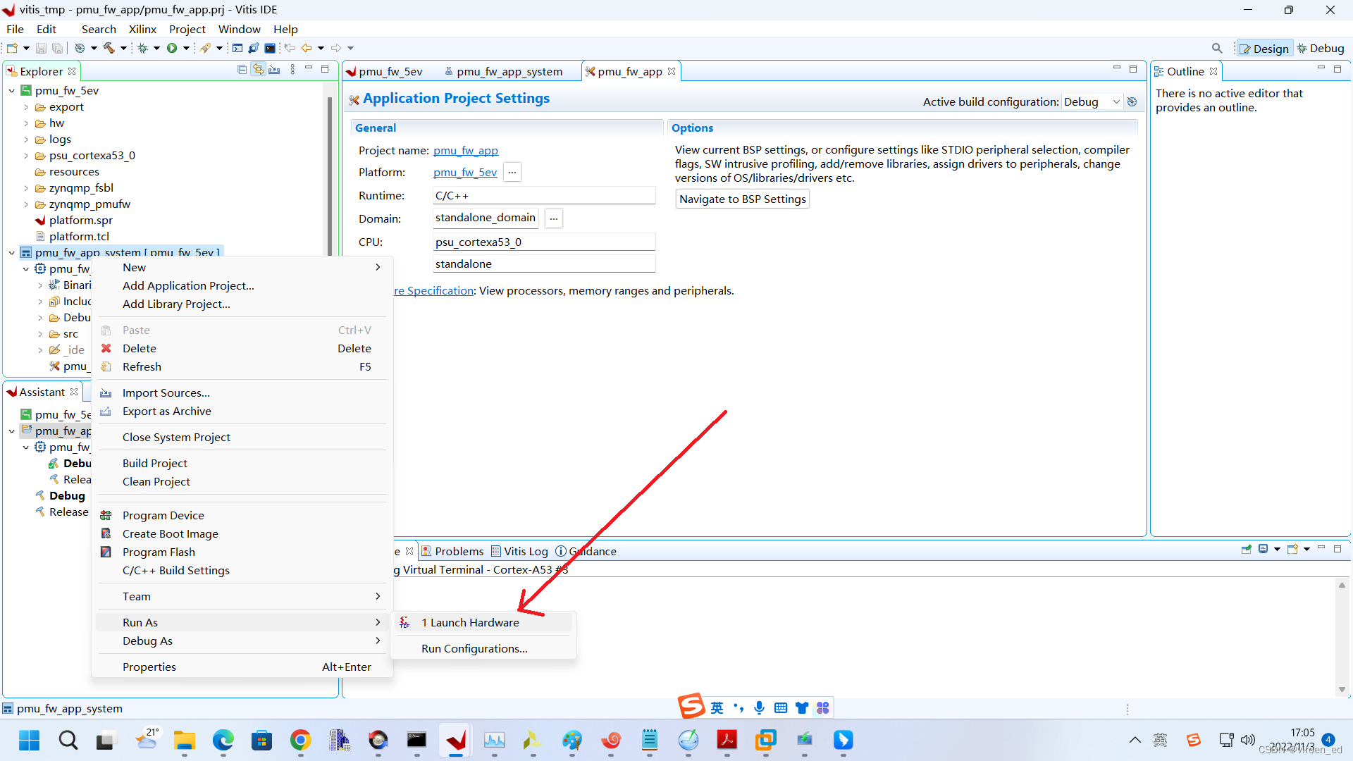This screenshot has width=1353, height=761.
Task: Click Navigate to BSP Settings button
Action: [742, 199]
